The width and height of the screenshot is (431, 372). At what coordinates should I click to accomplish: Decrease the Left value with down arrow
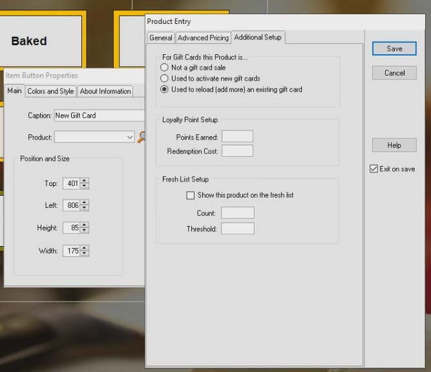pyautogui.click(x=85, y=208)
